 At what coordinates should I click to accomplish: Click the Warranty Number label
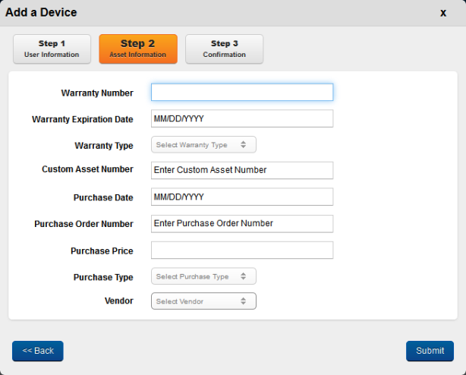pyautogui.click(x=97, y=93)
